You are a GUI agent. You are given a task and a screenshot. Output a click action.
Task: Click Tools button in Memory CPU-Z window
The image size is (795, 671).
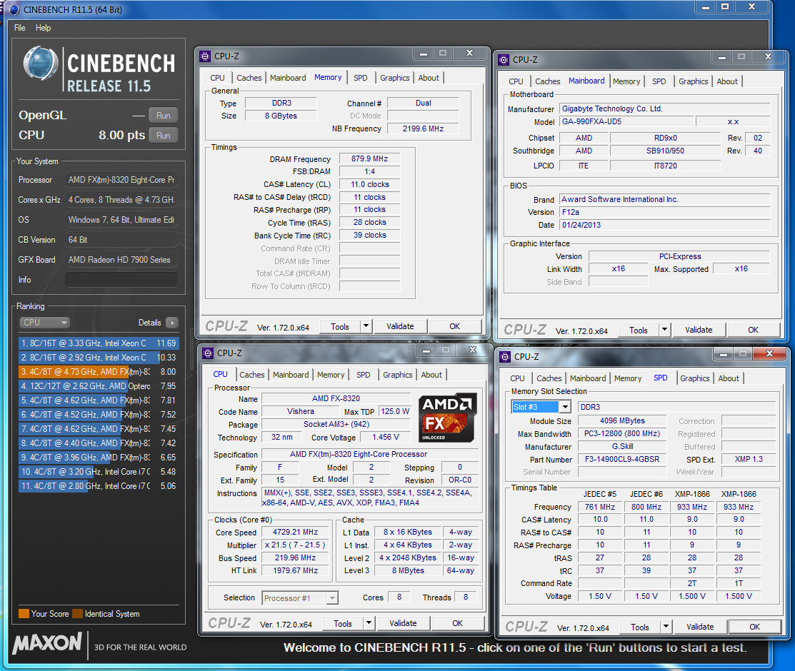(x=340, y=327)
